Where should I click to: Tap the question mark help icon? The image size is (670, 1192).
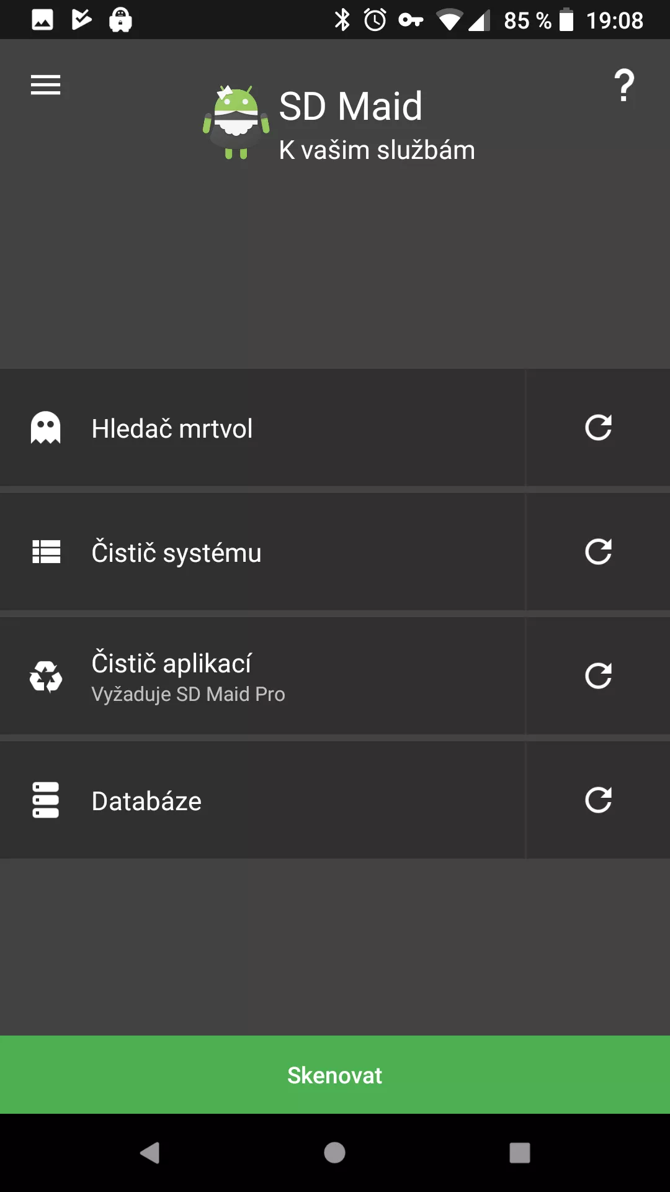(624, 86)
